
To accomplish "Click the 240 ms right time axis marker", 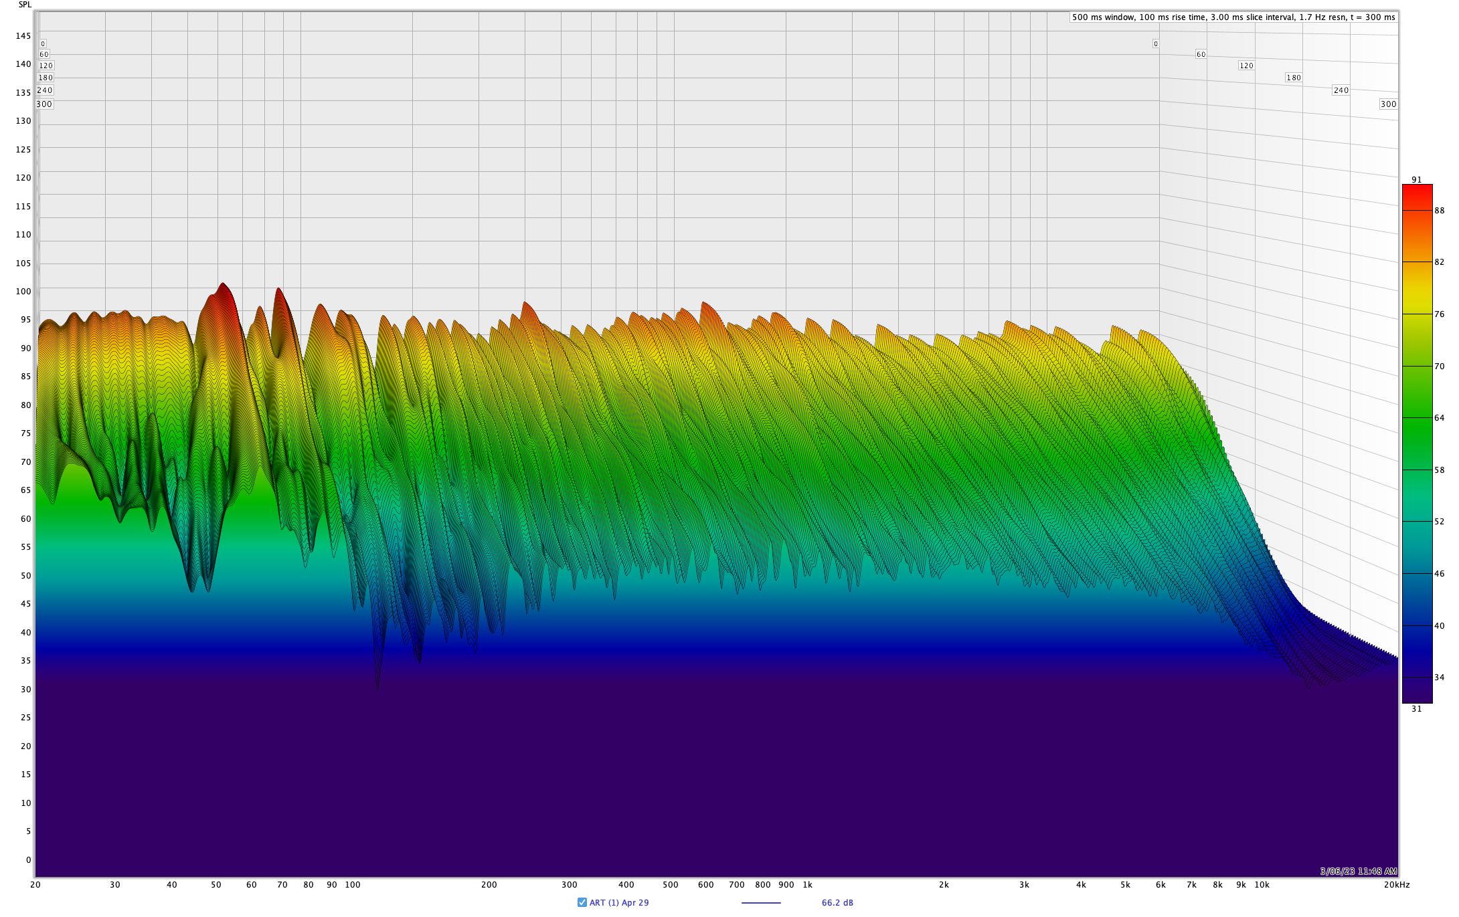I will click(x=1341, y=90).
